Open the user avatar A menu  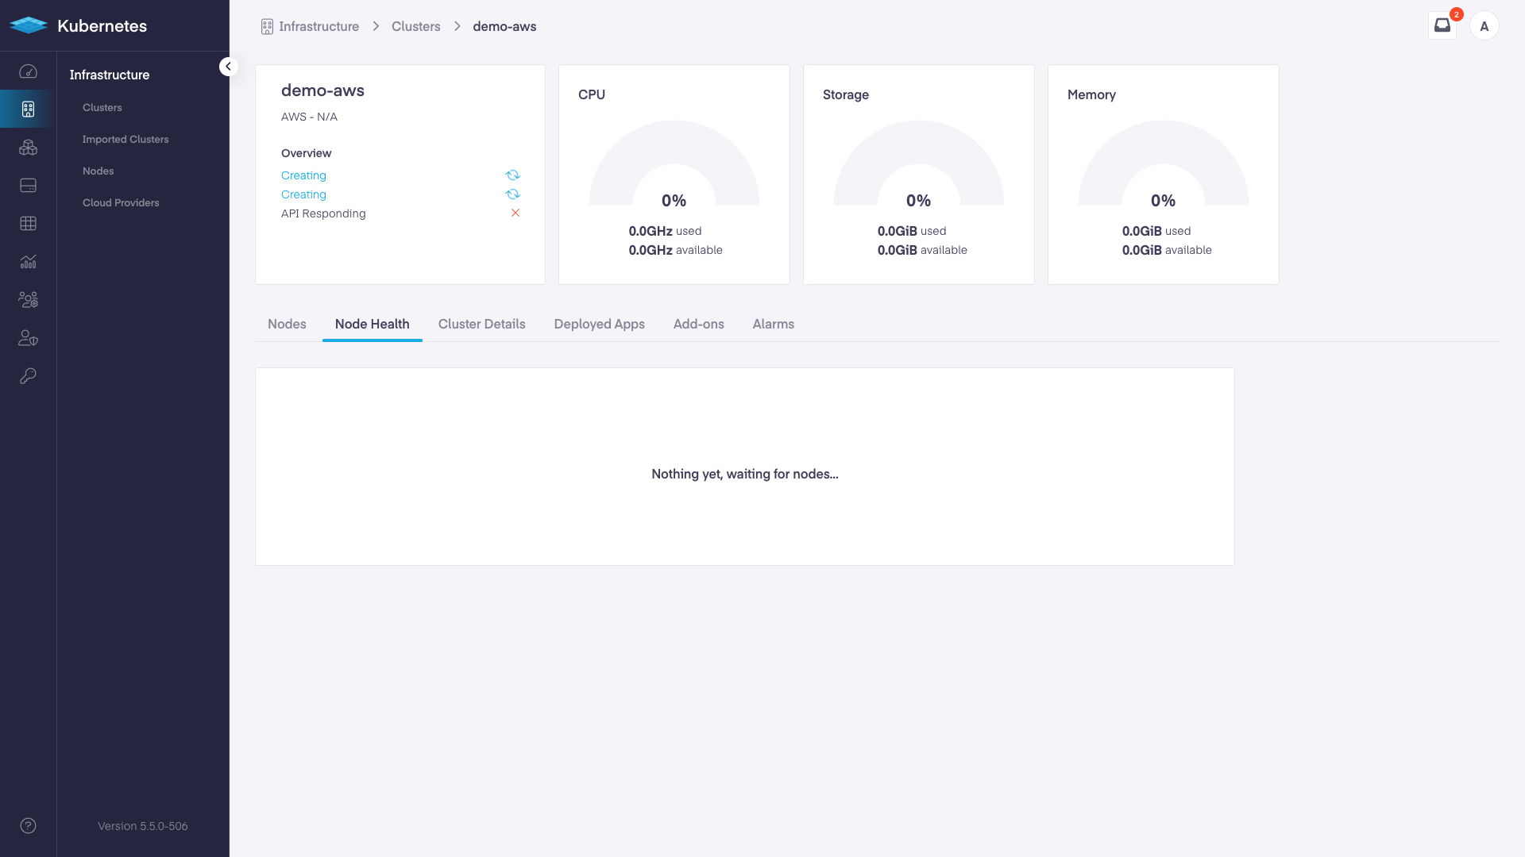coord(1484,26)
